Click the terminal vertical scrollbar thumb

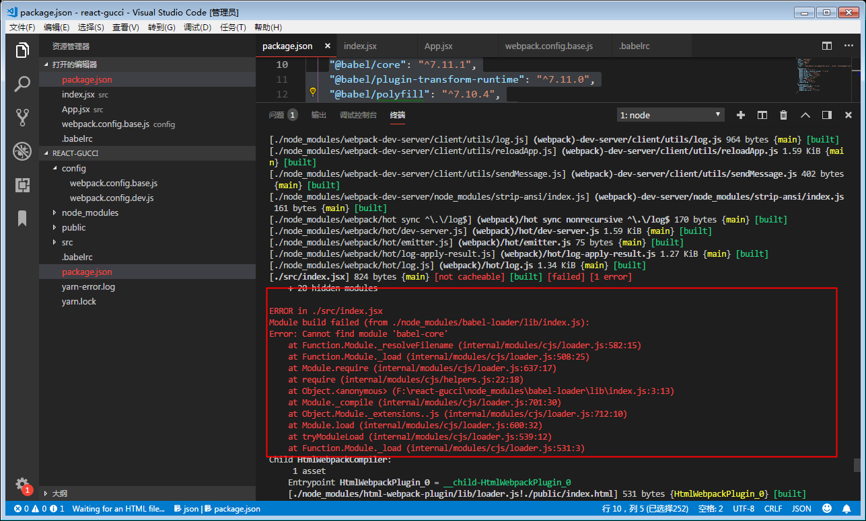[x=857, y=465]
